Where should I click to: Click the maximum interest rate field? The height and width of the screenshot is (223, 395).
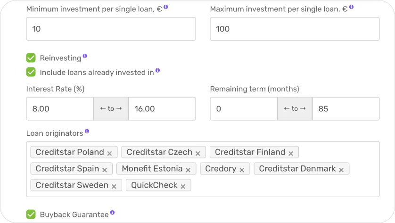162,109
